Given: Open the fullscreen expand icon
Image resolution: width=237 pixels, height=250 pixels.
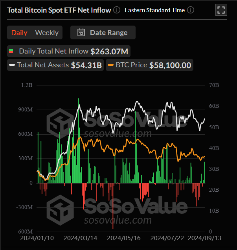Looking at the screenshot, I should pos(221,10).
